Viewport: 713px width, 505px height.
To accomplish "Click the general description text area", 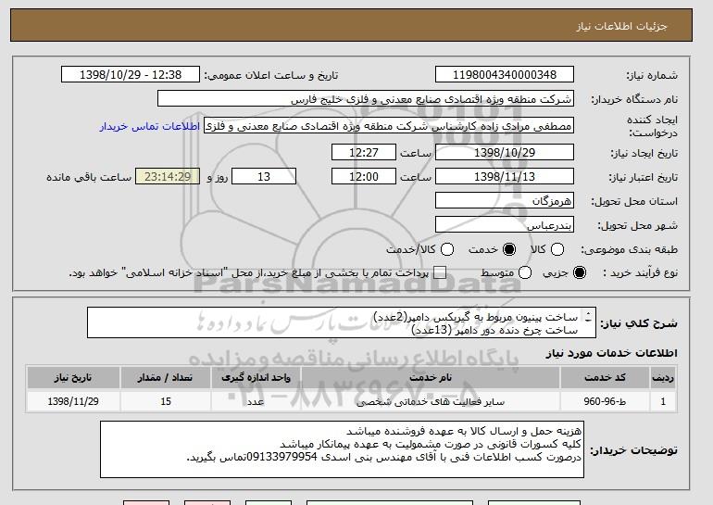I will [342, 323].
